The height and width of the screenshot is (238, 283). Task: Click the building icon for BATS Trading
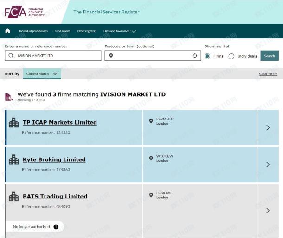14,197
